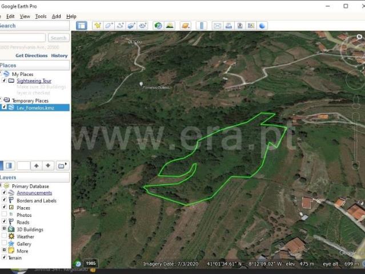Open the Ruler measuring tool
The image size is (365, 274).
point(202,26)
